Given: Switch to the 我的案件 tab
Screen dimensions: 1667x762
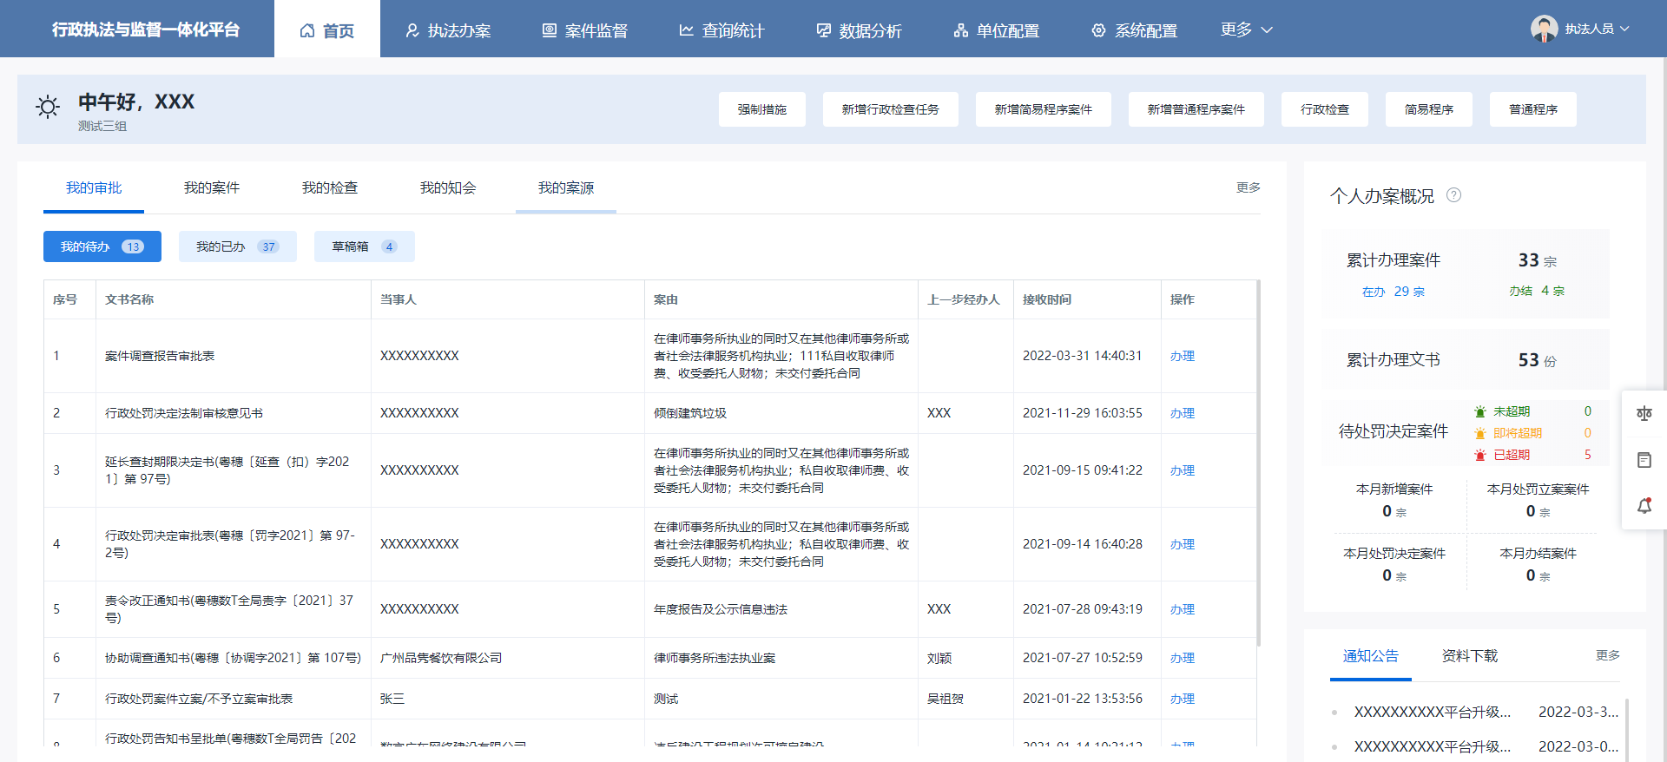Looking at the screenshot, I should point(211,187).
